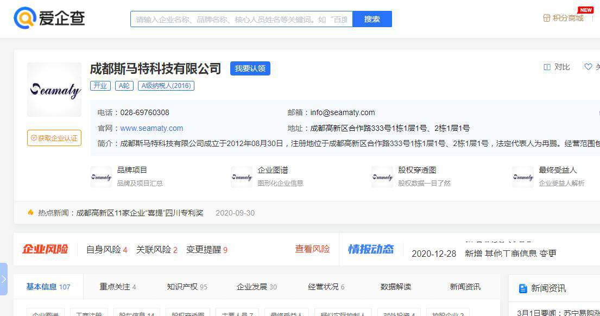The width and height of the screenshot is (600, 316).
Task: Open 企业图谱 enterprise graph icon
Action: tap(242, 176)
